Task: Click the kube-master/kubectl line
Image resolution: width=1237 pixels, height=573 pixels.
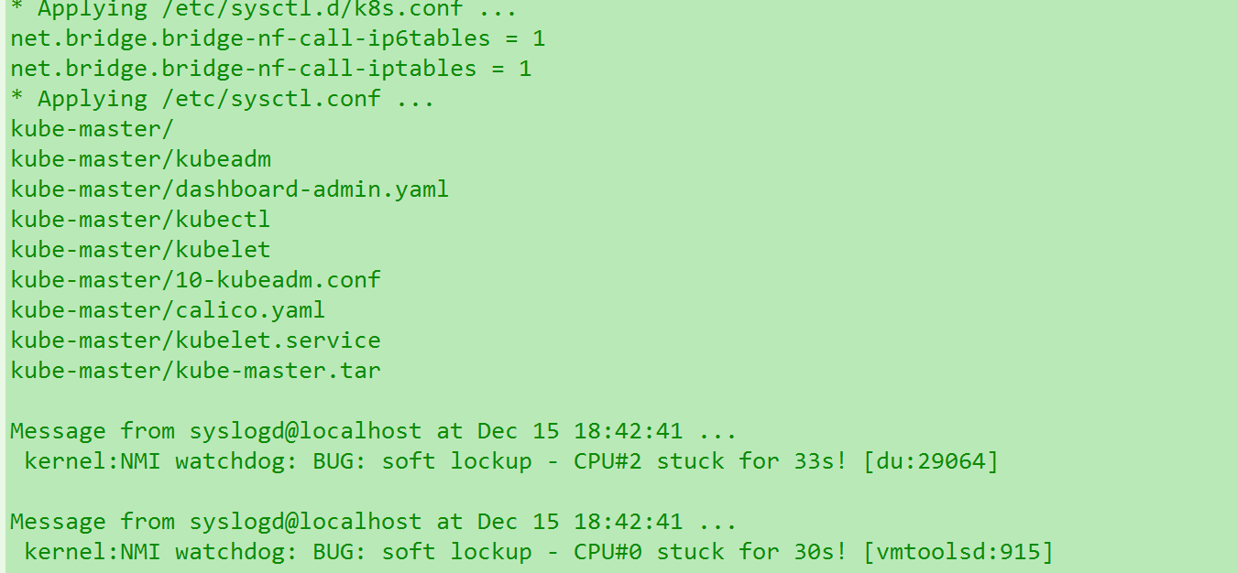Action: tap(140, 220)
